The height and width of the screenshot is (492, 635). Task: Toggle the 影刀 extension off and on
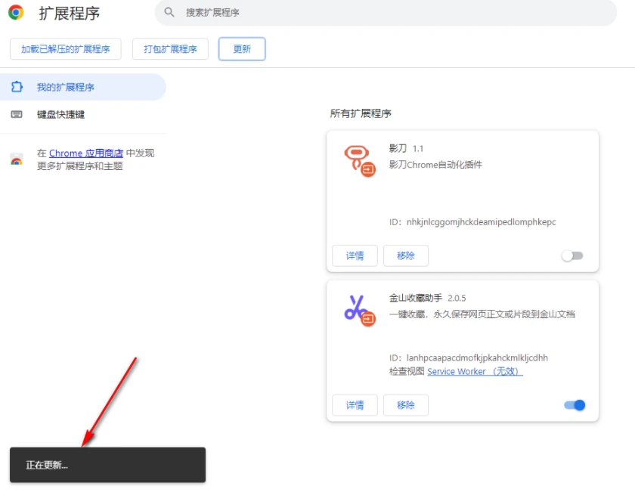[572, 256]
